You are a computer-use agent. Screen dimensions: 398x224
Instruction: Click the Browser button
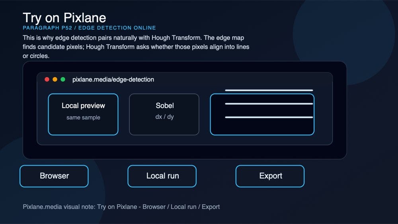tap(54, 176)
